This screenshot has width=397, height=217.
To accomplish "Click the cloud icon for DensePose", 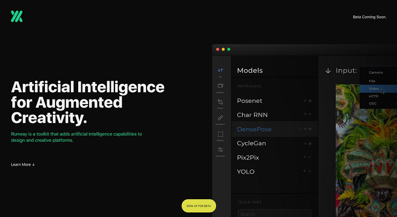I will click(305, 129).
